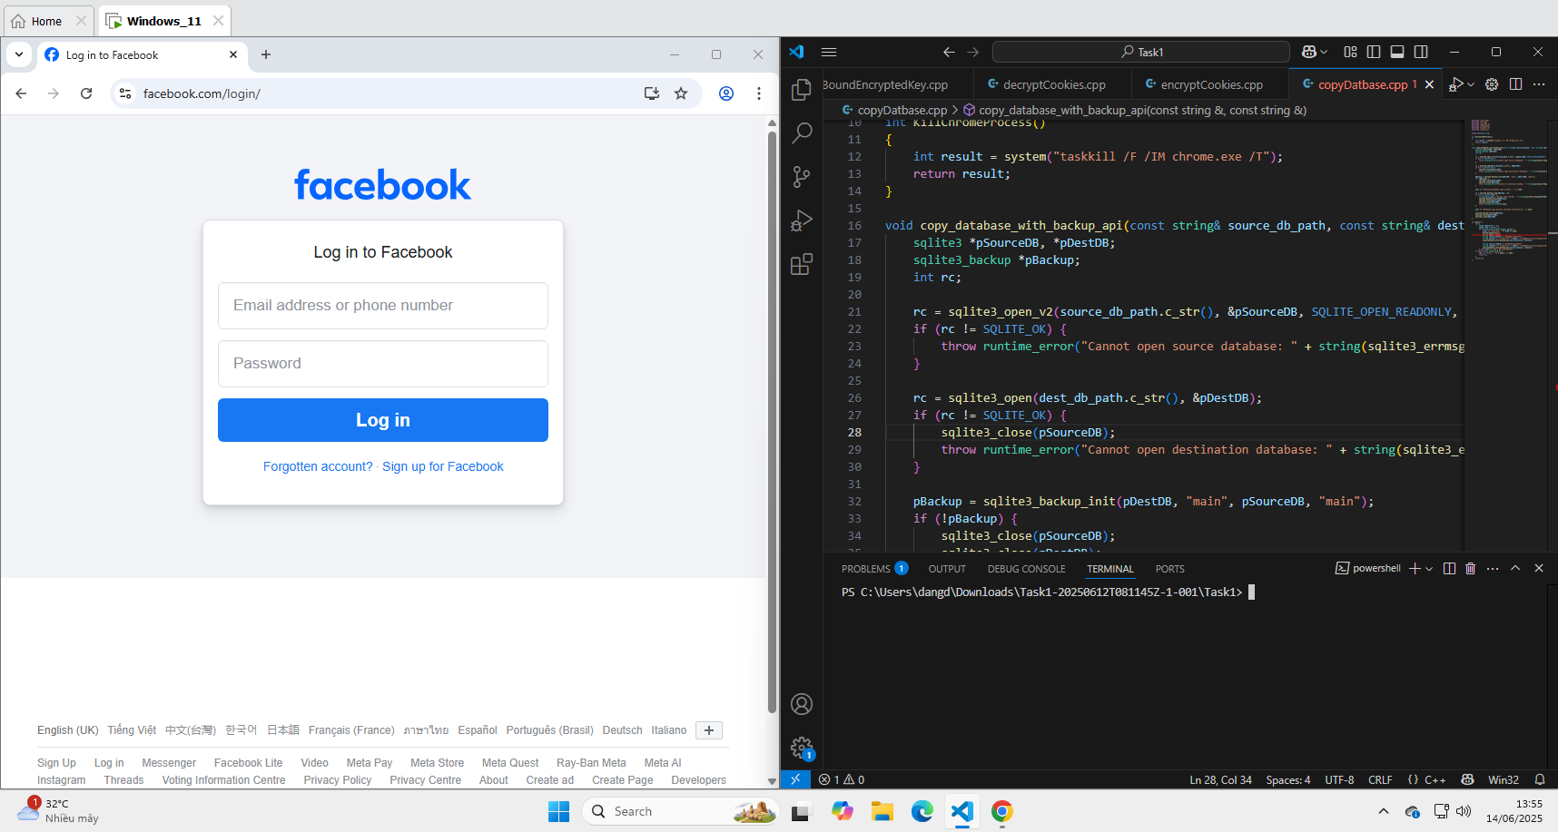Image resolution: width=1558 pixels, height=832 pixels.
Task: Click Sign up for Facebook link
Action: [x=443, y=466]
